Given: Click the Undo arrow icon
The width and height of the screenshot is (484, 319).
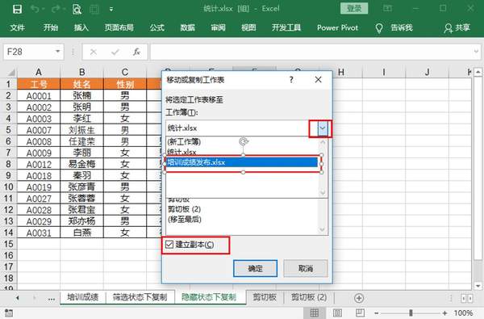Looking at the screenshot, I should coord(35,9).
